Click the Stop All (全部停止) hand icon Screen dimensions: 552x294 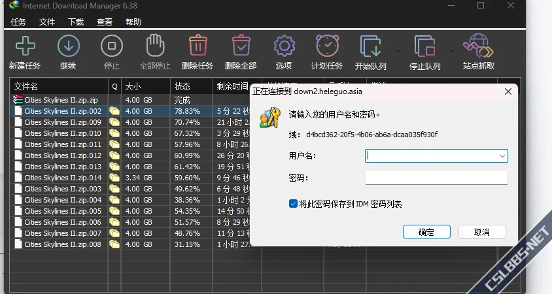155,45
